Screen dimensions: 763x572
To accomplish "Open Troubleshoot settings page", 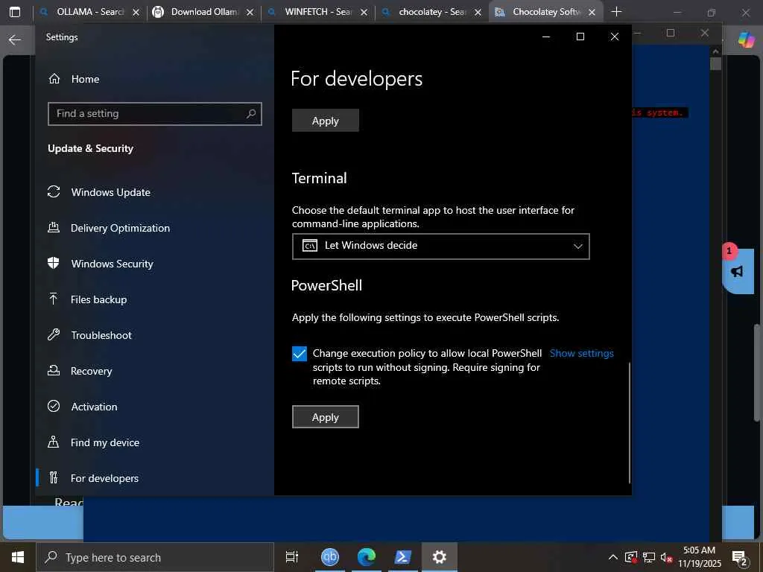I will [x=101, y=335].
